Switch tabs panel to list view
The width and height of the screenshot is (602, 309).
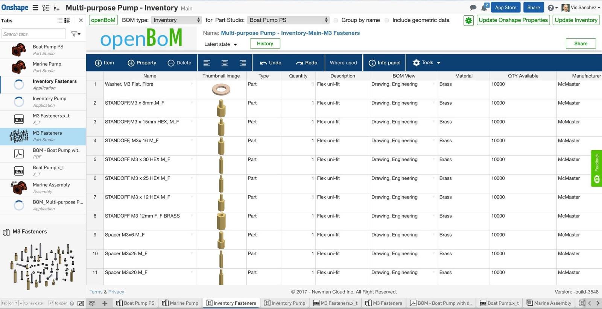pos(60,20)
